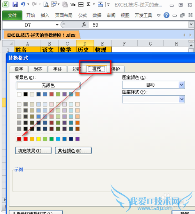Open the 文件 File menu
This screenshot has width=195, height=214.
12,15
